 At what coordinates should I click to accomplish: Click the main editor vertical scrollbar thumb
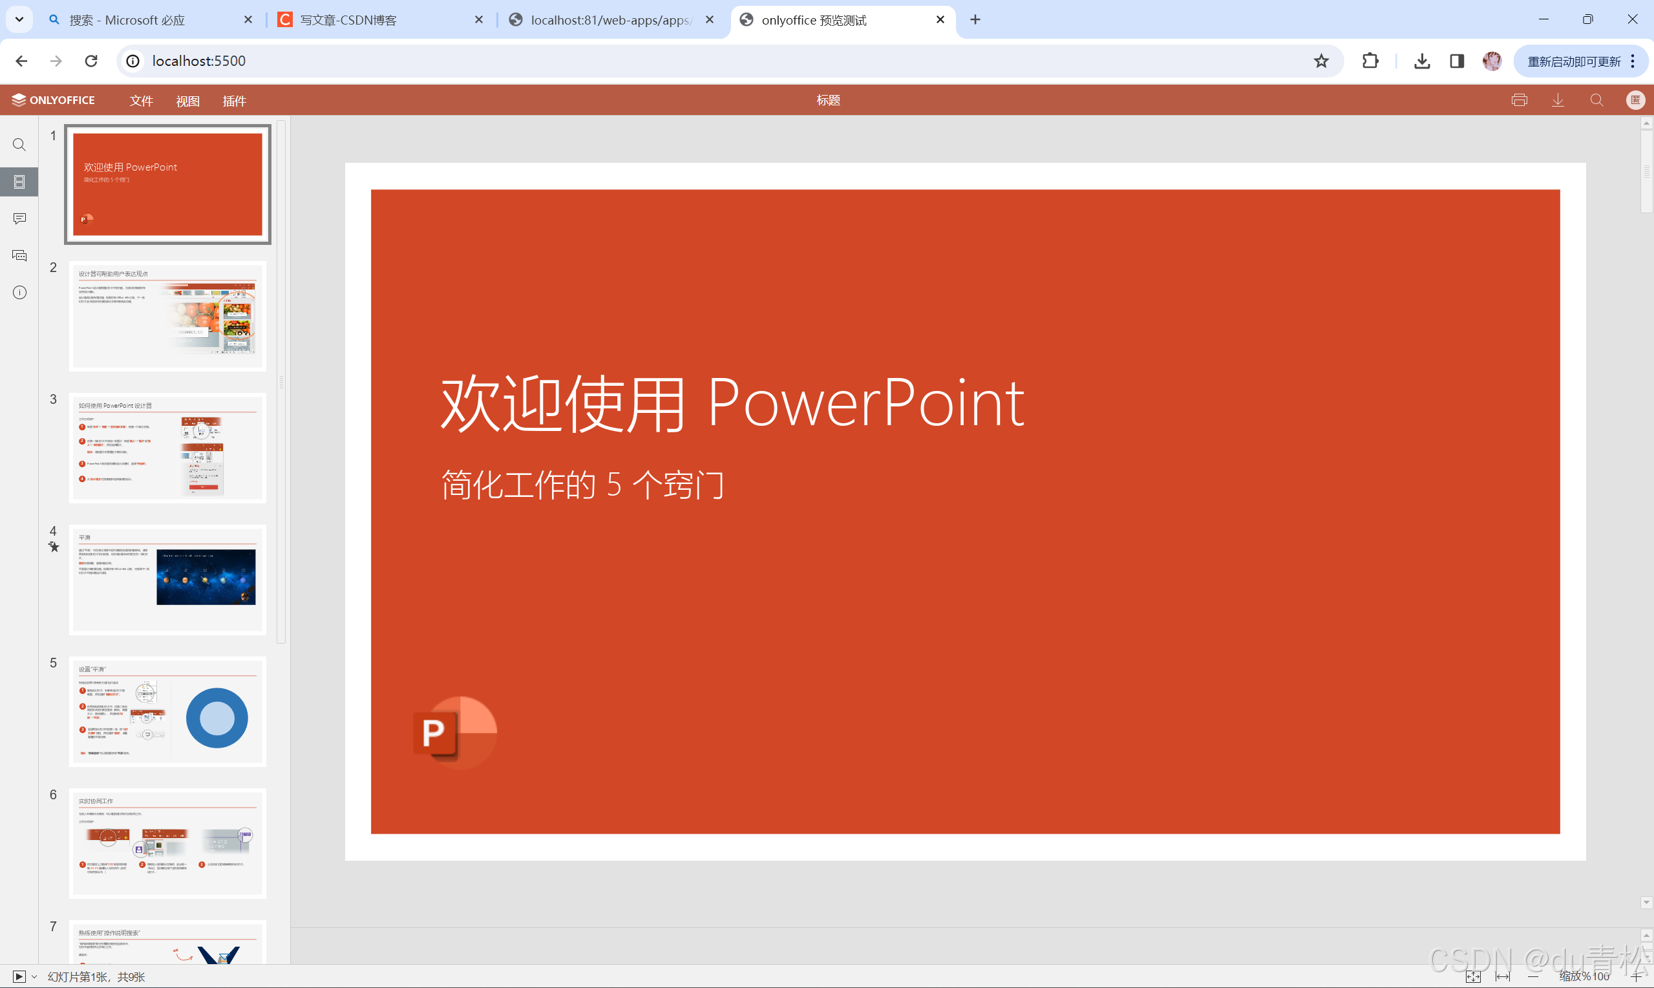click(x=1646, y=171)
